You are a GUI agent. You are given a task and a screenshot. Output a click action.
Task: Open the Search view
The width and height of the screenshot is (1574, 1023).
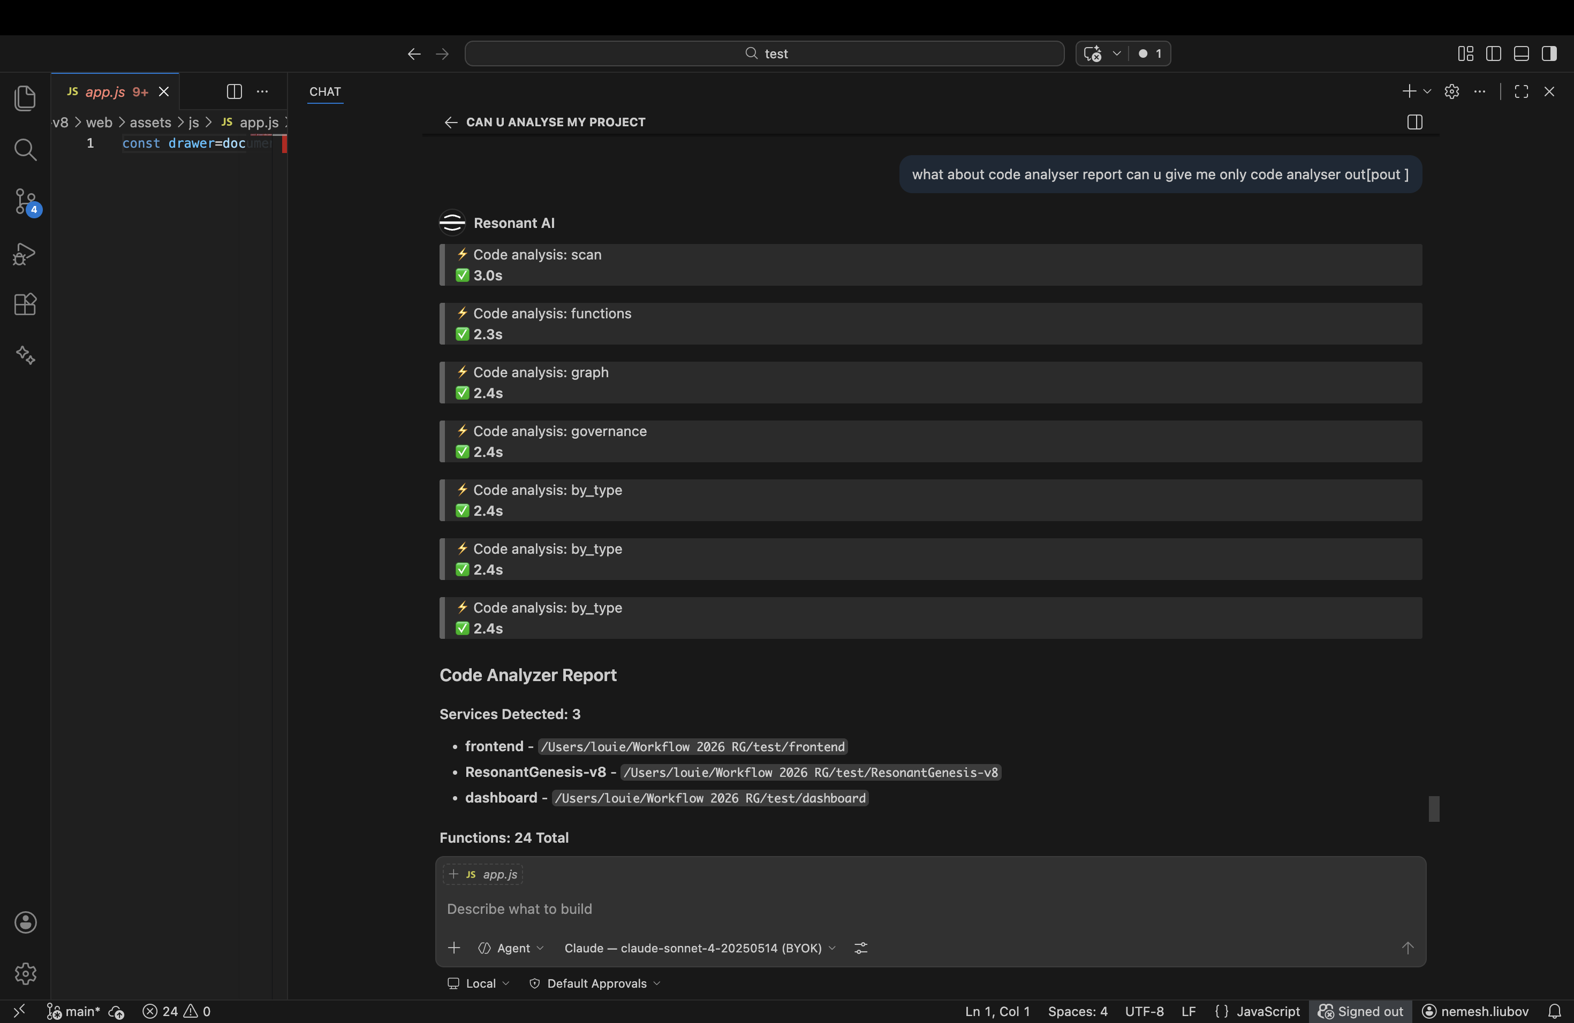click(25, 150)
